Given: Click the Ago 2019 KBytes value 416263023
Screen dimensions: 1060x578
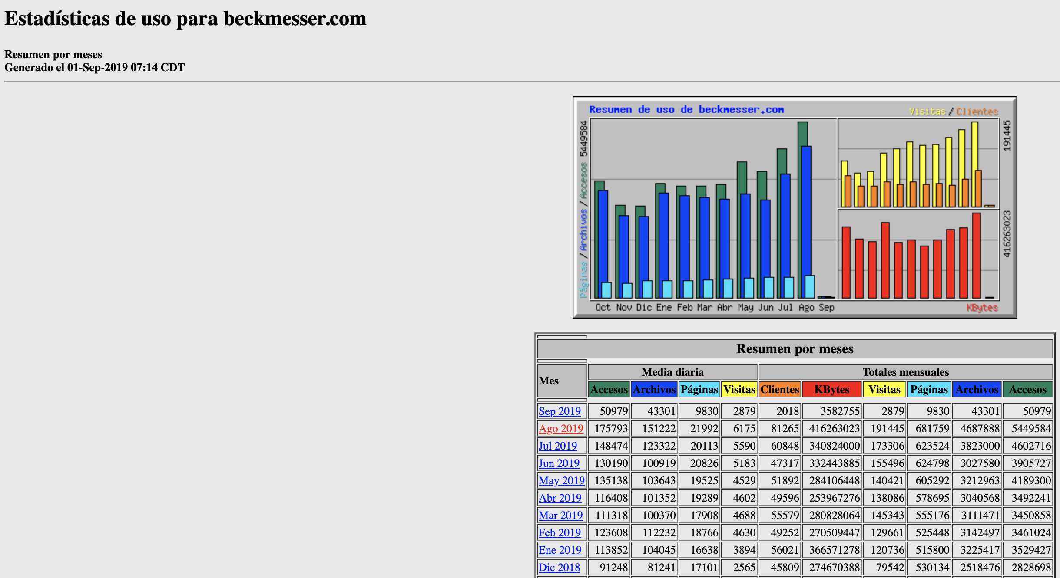Looking at the screenshot, I should point(834,428).
